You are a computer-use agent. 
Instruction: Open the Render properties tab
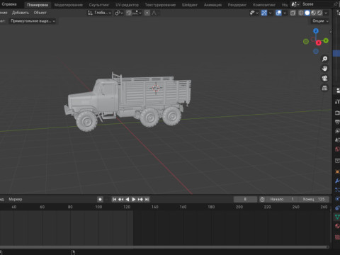pyautogui.click(x=337, y=113)
